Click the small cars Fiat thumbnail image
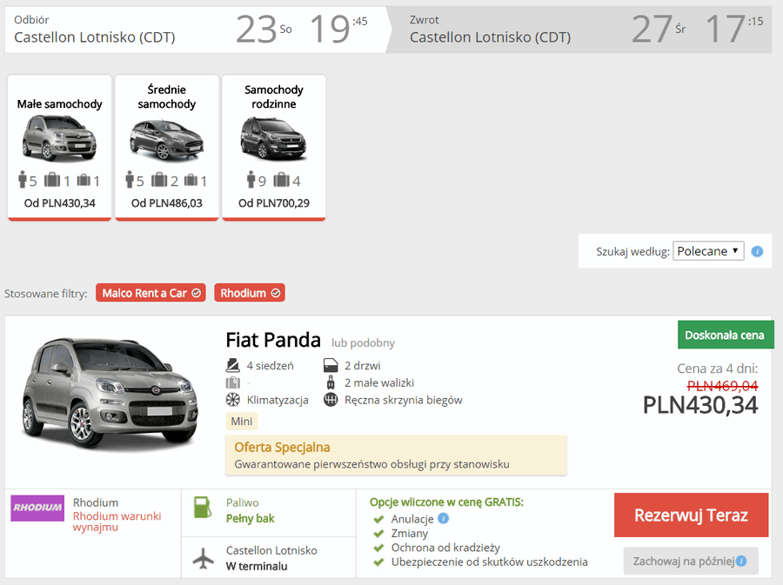The height and width of the screenshot is (585, 783). tap(59, 138)
